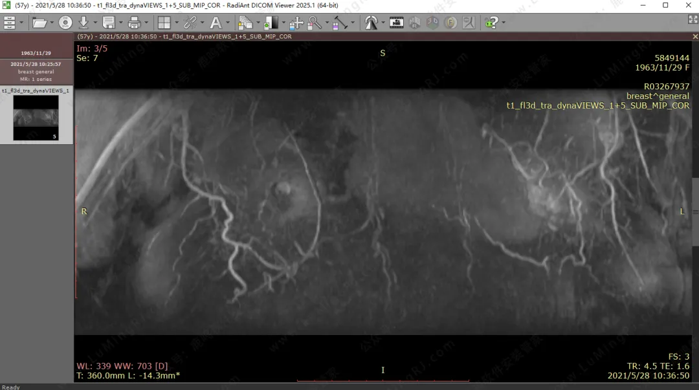Open 3D volume rendering cube icon
The height and width of the screenshot is (390, 699).
[432, 23]
